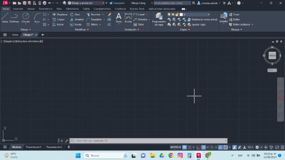Click the undo arrow in quick access toolbar
285x160 pixels.
(x=50, y=3)
